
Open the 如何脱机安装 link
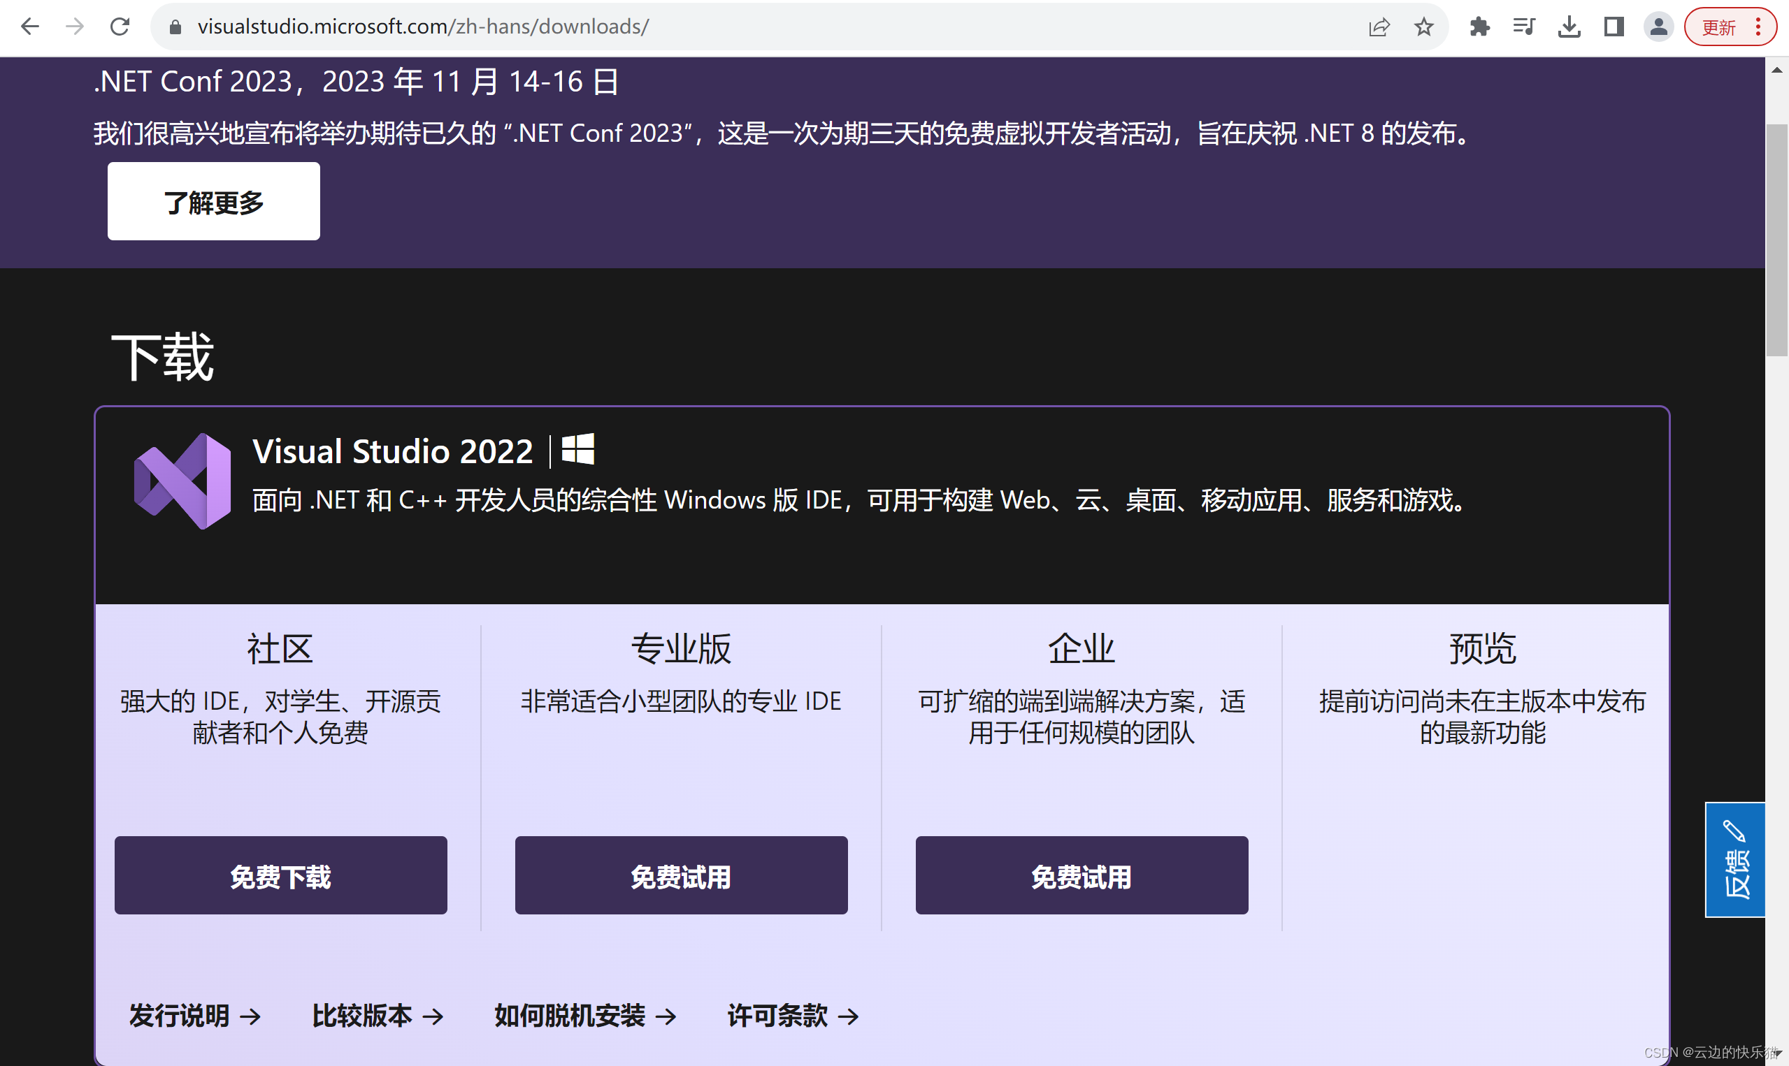pyautogui.click(x=585, y=1016)
